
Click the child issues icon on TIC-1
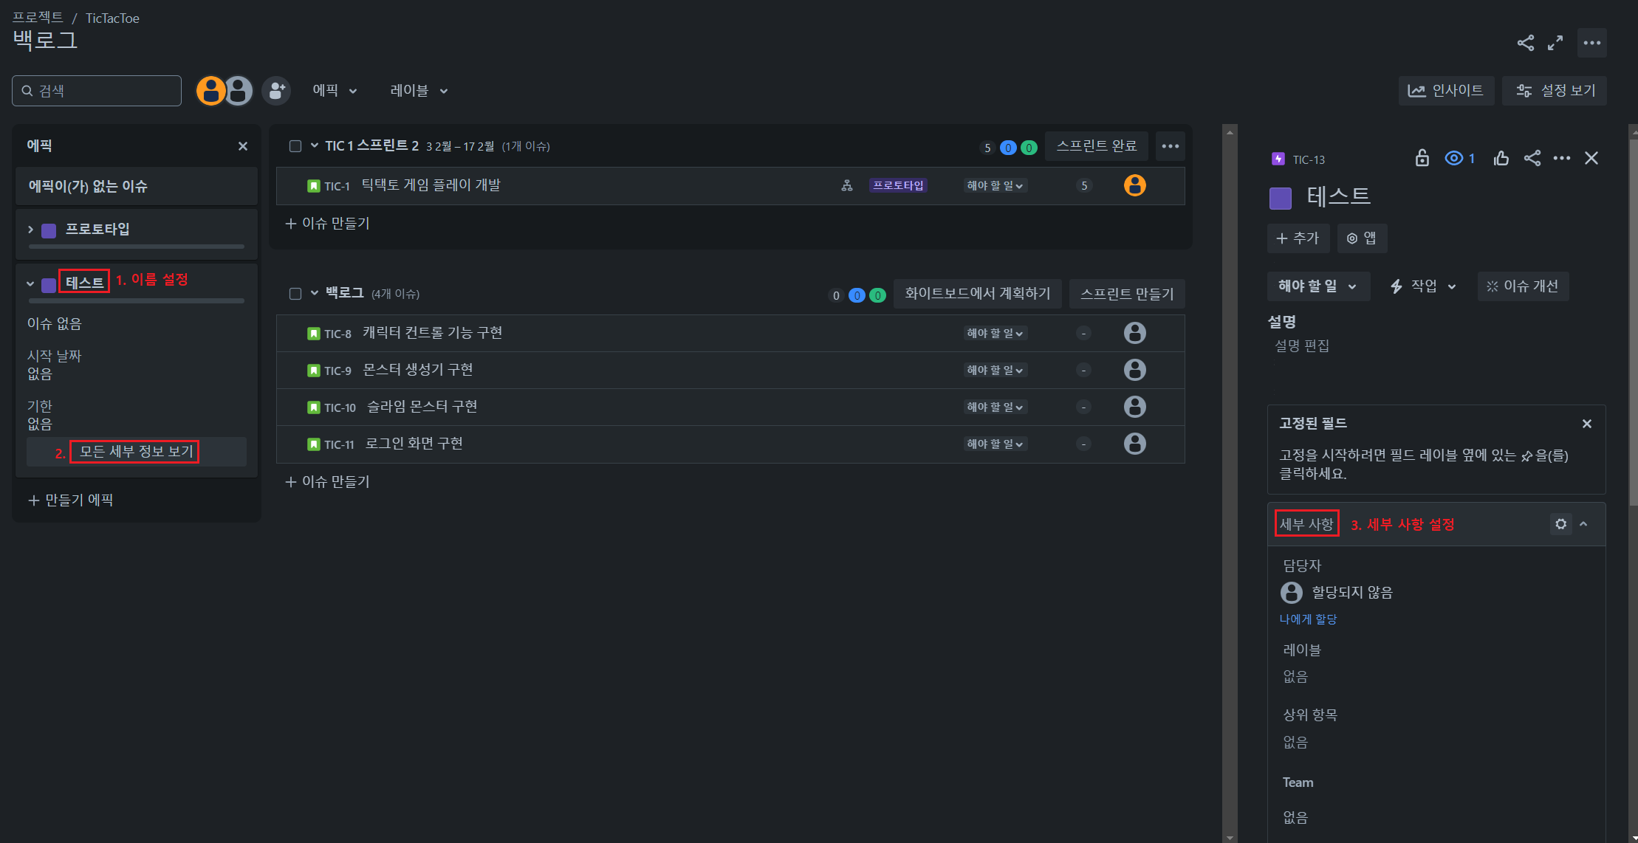(x=847, y=185)
